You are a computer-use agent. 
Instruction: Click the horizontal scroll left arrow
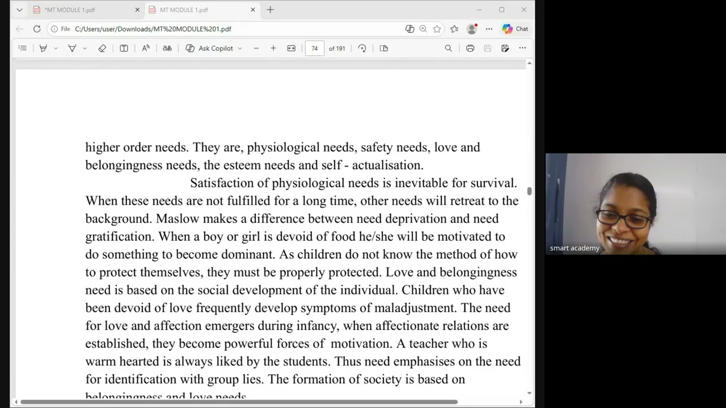pyautogui.click(x=15, y=402)
